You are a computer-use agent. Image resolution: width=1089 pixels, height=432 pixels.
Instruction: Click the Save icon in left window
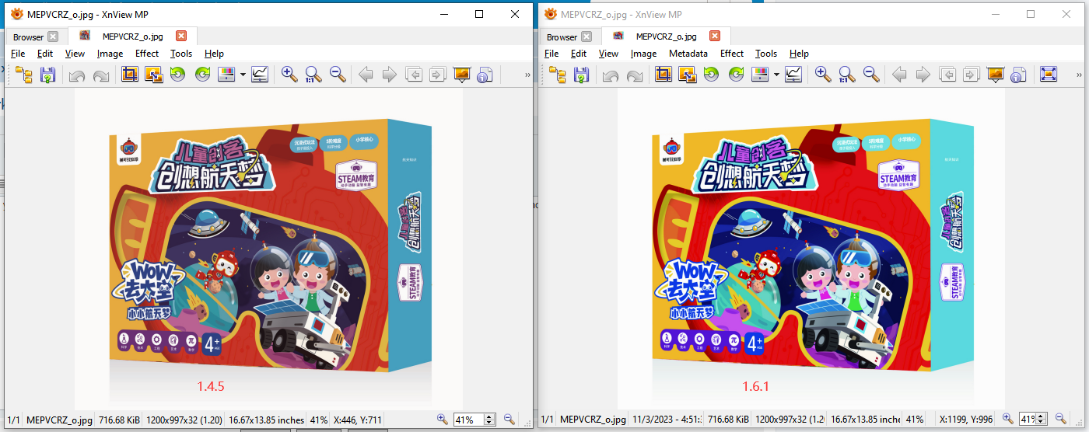[x=47, y=75]
